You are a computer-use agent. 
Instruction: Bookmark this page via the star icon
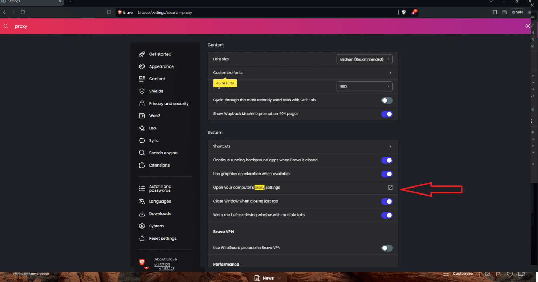click(x=109, y=12)
